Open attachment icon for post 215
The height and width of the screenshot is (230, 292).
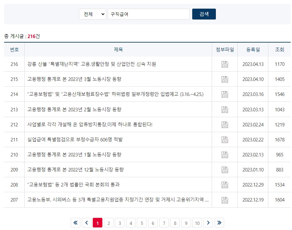coord(225,79)
